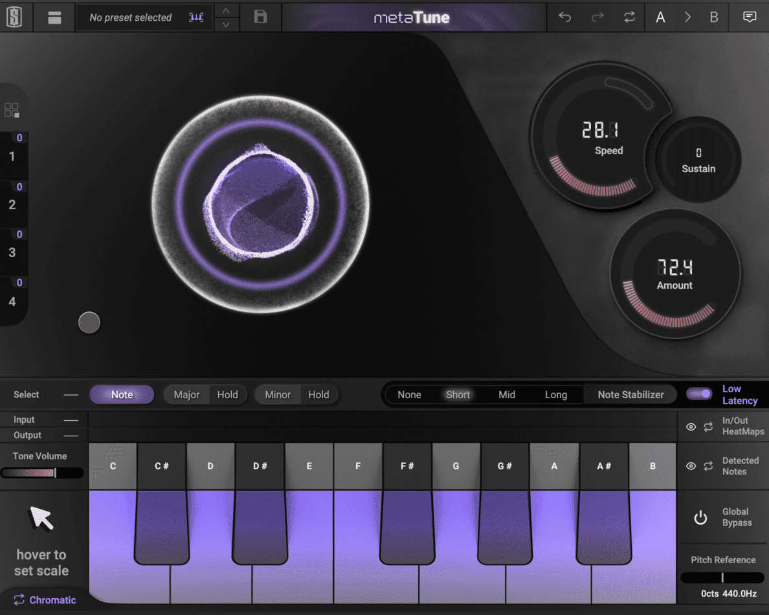Click the Note Stabilizer label

click(x=630, y=394)
